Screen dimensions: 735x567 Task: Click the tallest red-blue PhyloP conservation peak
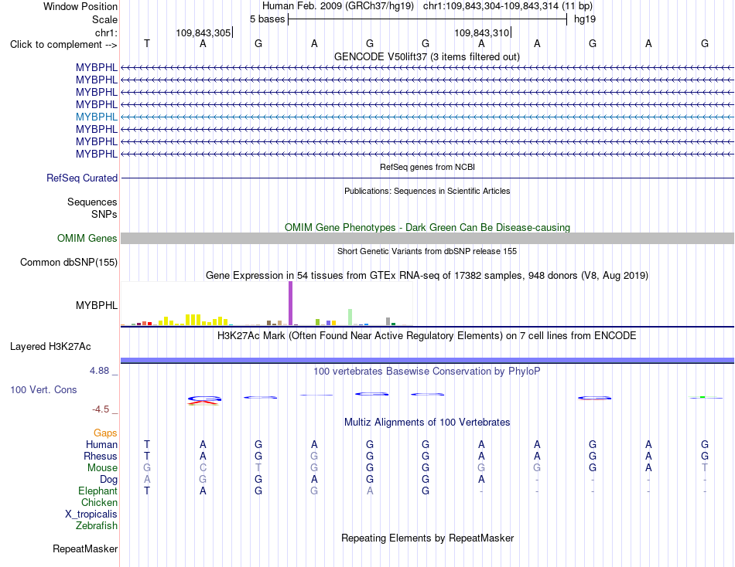click(x=204, y=400)
